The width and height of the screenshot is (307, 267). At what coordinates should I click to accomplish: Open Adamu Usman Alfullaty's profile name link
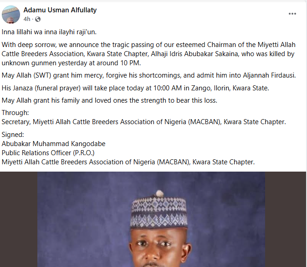60,10
